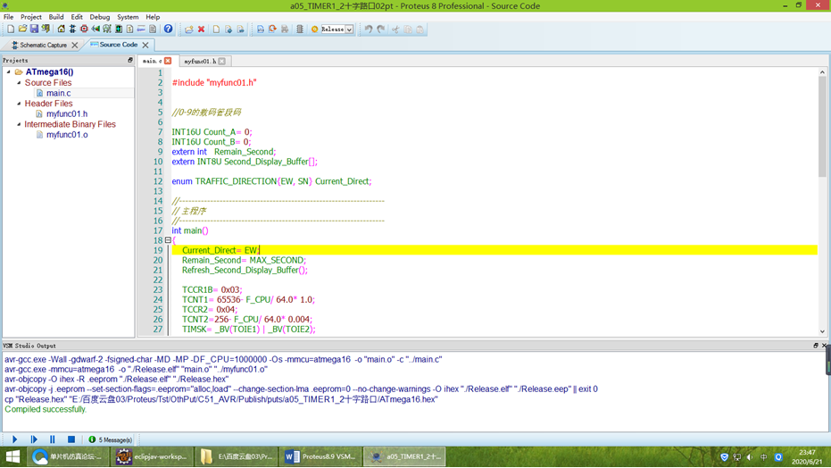Open the Home Page house icon
The width and height of the screenshot is (831, 468).
61,29
